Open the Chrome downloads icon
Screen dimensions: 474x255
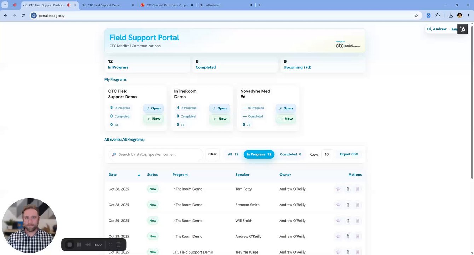(x=451, y=16)
